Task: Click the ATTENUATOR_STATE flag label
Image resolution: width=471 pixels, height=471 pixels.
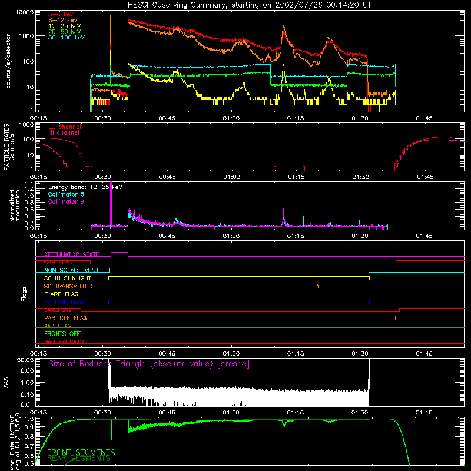Action: (x=71, y=254)
